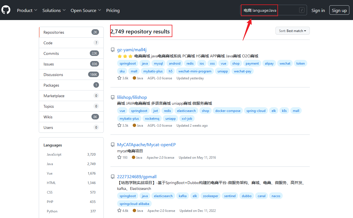Select Commits results category
Viewport: 353px width, 218px height.
pos(71,53)
